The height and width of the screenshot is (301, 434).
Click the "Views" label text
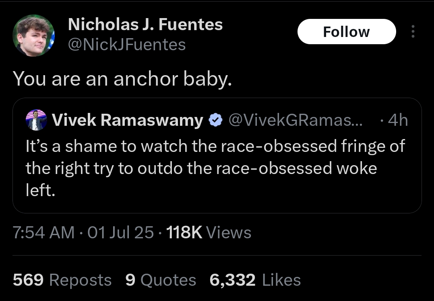(229, 232)
